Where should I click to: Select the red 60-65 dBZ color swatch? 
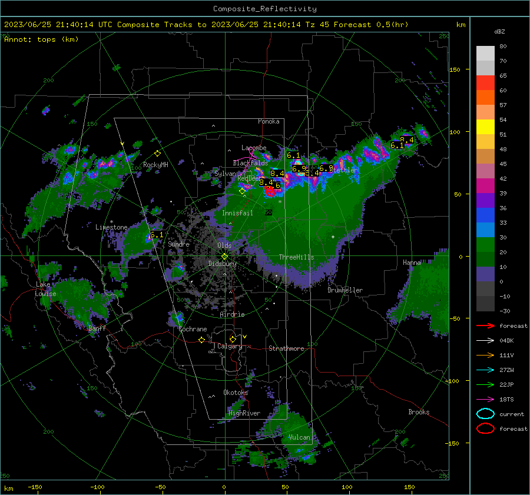tap(485, 83)
